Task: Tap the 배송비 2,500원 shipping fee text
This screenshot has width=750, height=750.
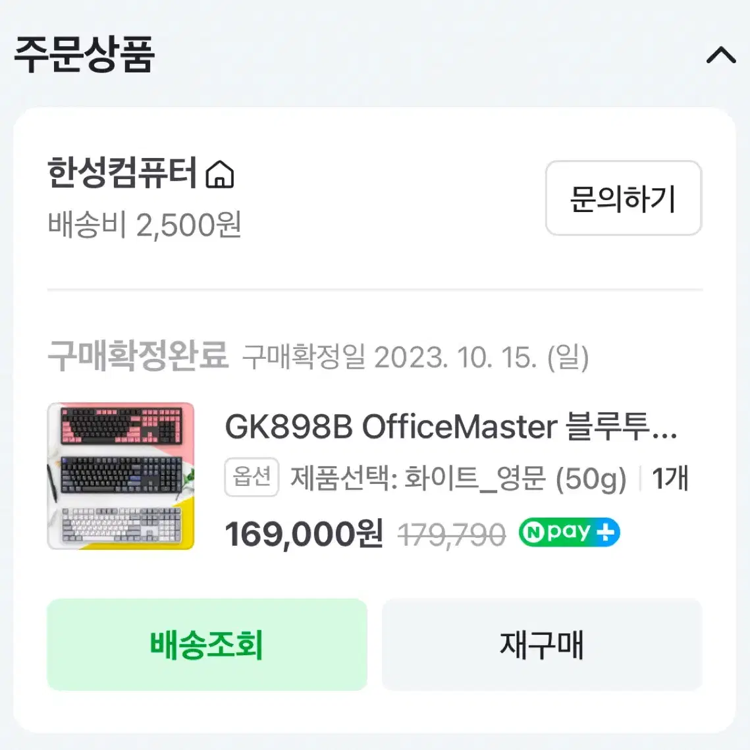Action: tap(144, 225)
